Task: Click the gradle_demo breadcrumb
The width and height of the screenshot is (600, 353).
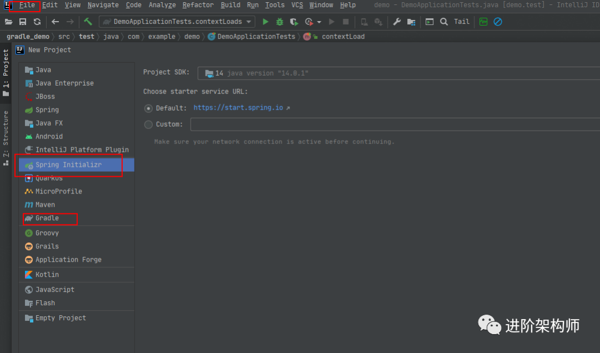Action: (28, 37)
